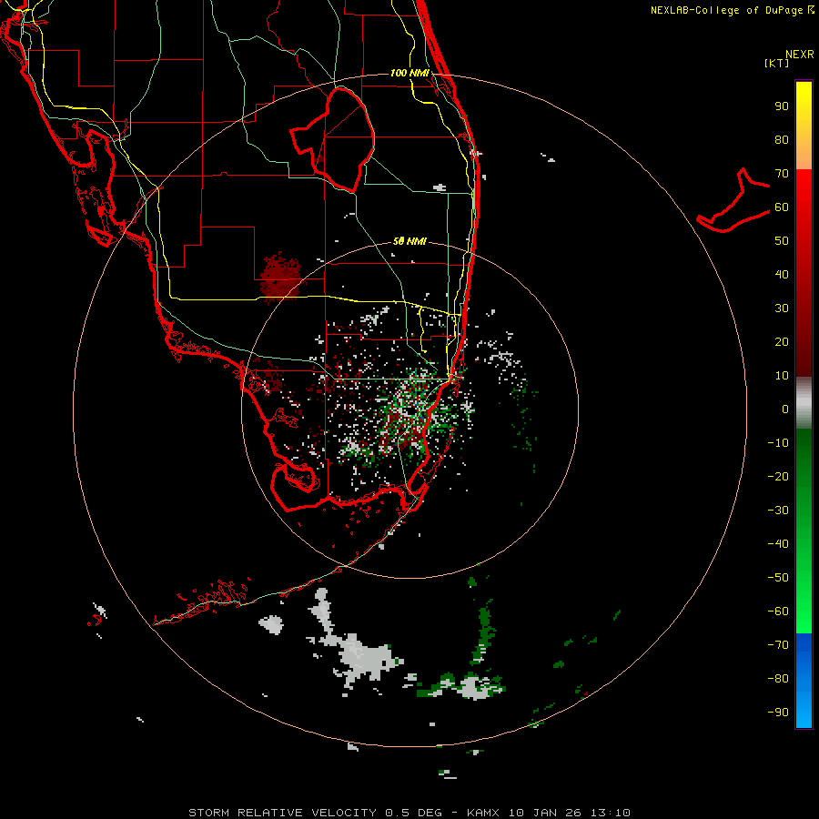Click the Lake Okeechobee red outline
This screenshot has height=819, width=819.
[x=334, y=138]
